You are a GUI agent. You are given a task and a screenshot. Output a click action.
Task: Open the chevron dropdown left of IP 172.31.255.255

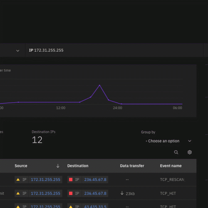[18, 51]
